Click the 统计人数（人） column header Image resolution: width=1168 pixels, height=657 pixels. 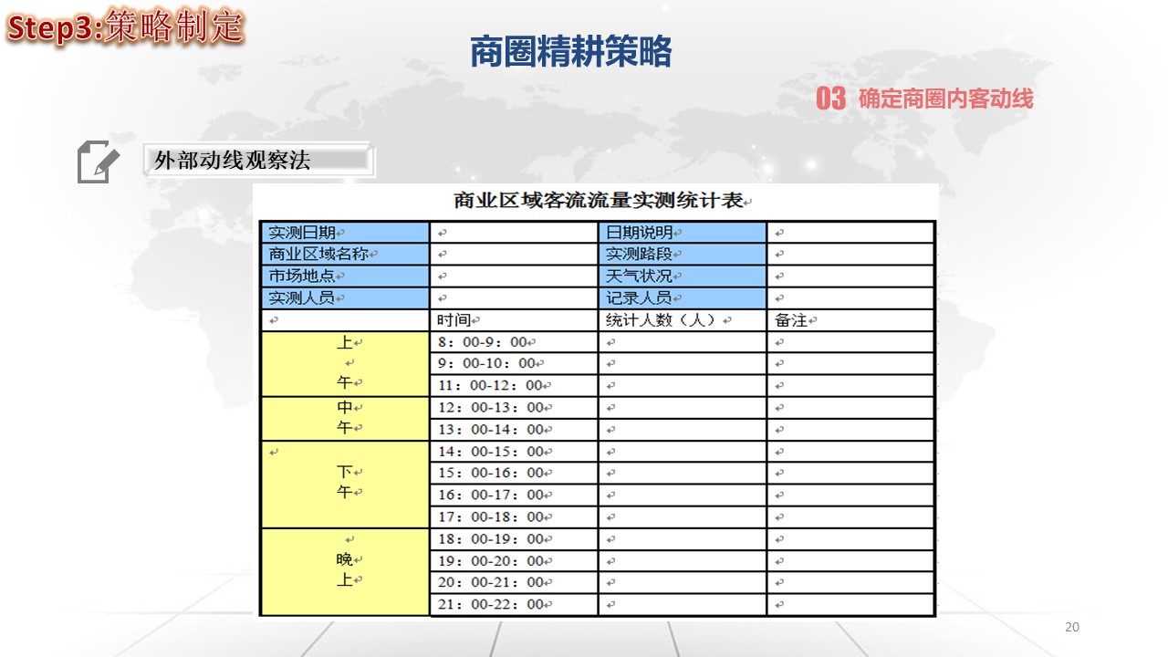pyautogui.click(x=682, y=320)
